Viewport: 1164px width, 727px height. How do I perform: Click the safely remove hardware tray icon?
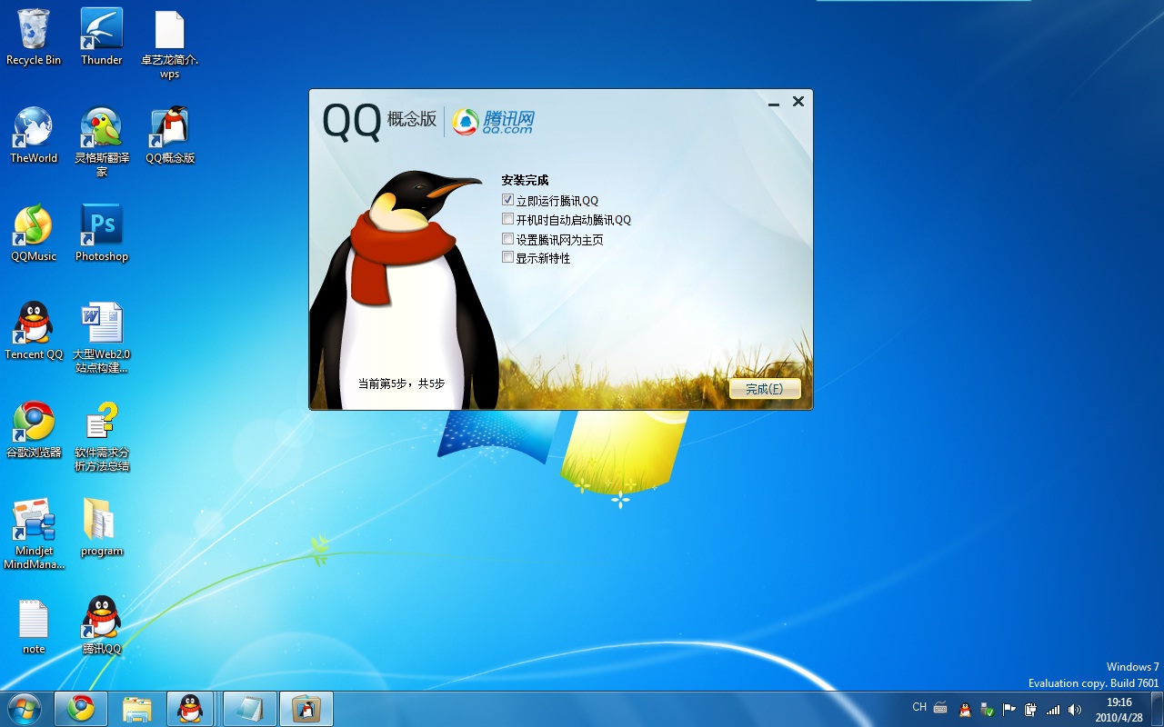point(987,709)
